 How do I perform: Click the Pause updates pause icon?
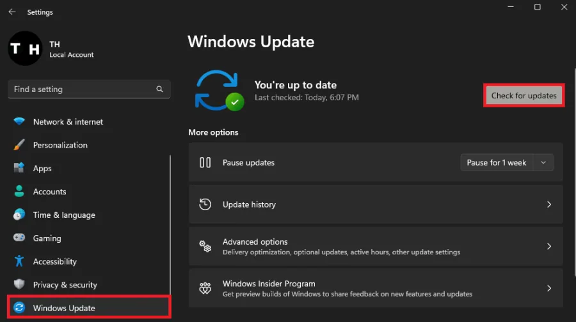[x=205, y=162]
